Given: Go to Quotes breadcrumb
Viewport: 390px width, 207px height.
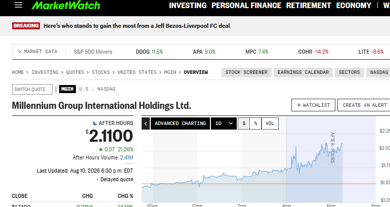Looking at the screenshot, I should (75, 72).
